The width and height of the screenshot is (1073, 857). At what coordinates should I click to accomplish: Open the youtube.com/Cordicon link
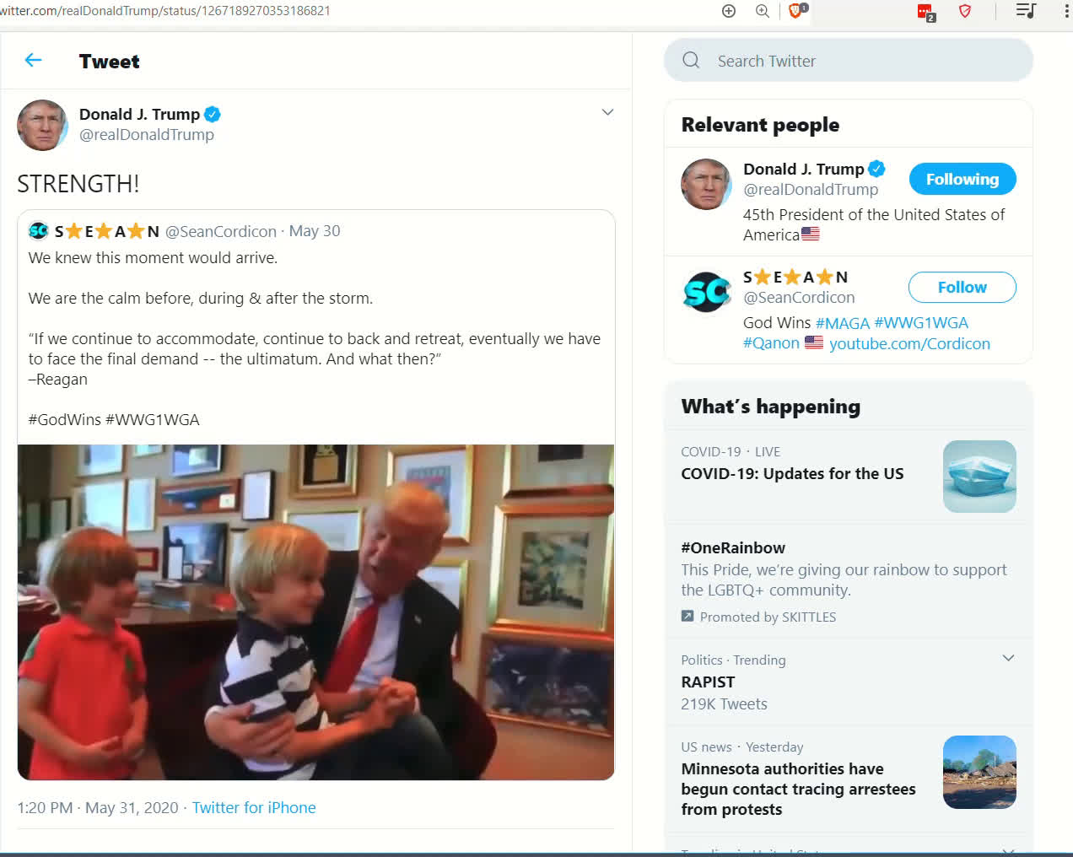pyautogui.click(x=909, y=343)
